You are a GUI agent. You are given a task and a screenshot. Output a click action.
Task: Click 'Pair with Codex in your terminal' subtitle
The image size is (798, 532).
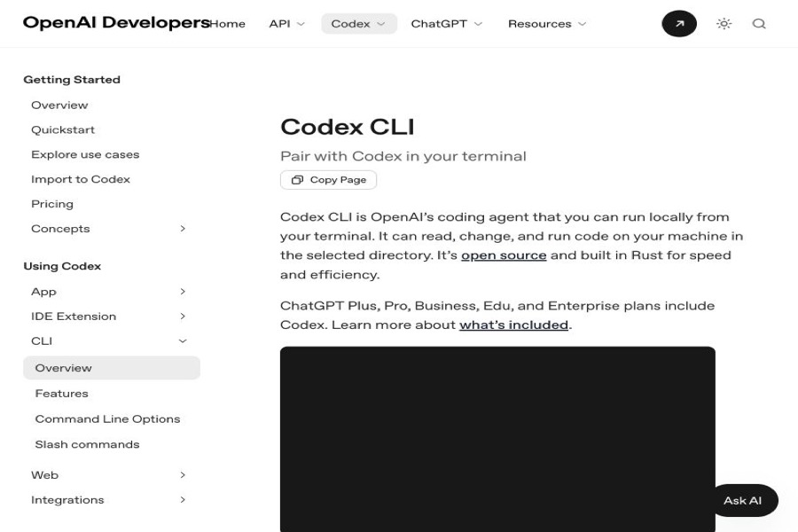(x=403, y=156)
